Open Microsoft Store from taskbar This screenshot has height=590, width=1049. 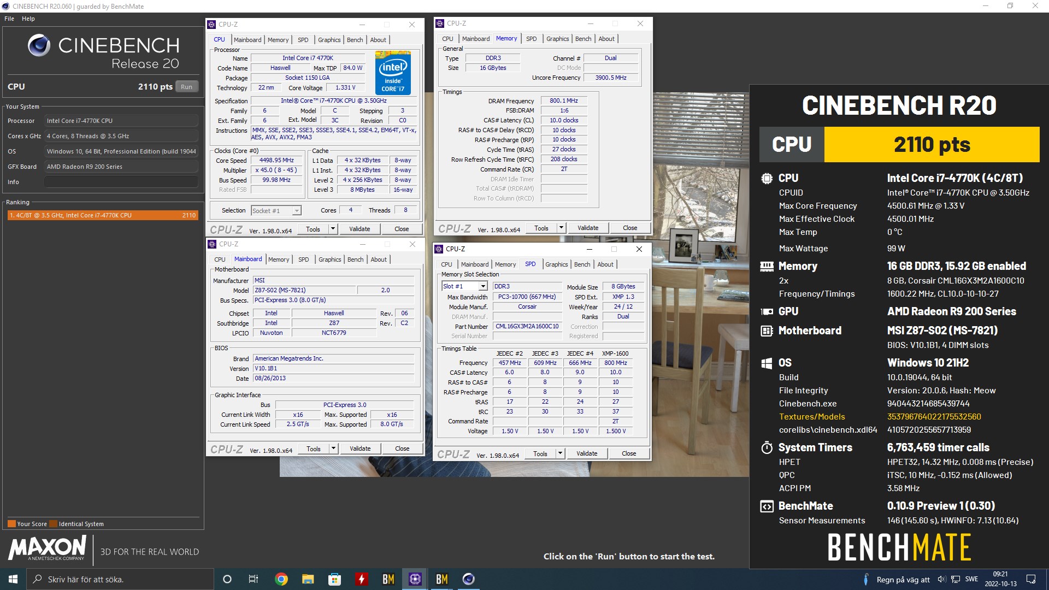[x=334, y=579]
